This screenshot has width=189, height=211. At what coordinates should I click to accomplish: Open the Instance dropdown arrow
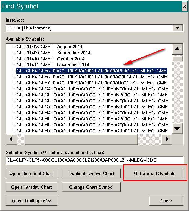pos(178,28)
